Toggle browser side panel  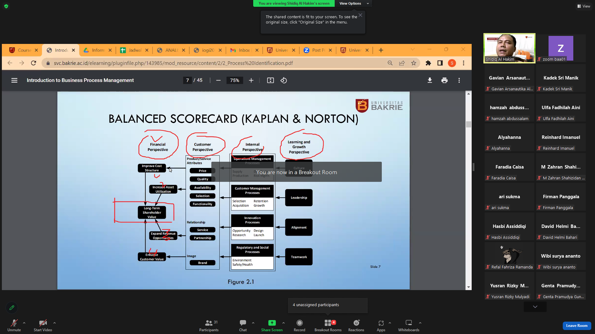coord(440,63)
